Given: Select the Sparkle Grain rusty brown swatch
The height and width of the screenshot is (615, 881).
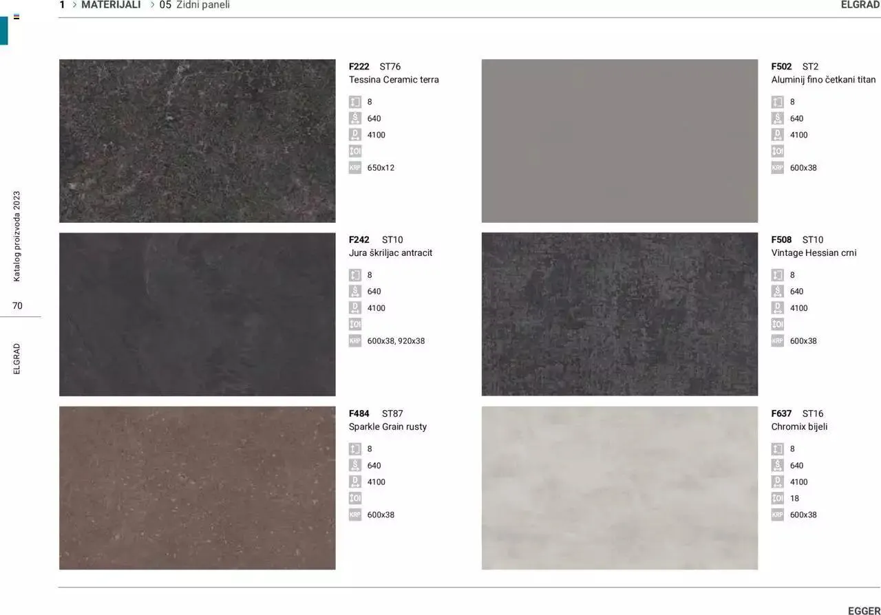Looking at the screenshot, I should (x=198, y=488).
